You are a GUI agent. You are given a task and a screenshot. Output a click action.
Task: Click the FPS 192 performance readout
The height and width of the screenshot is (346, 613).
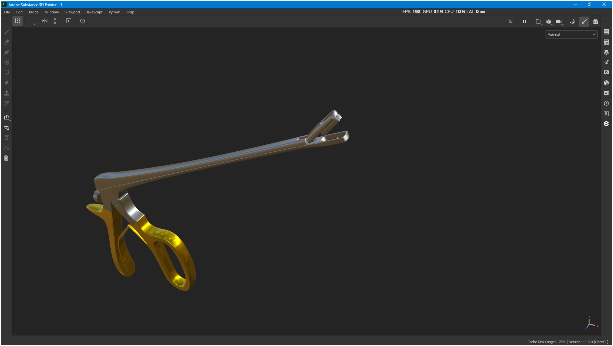(411, 11)
